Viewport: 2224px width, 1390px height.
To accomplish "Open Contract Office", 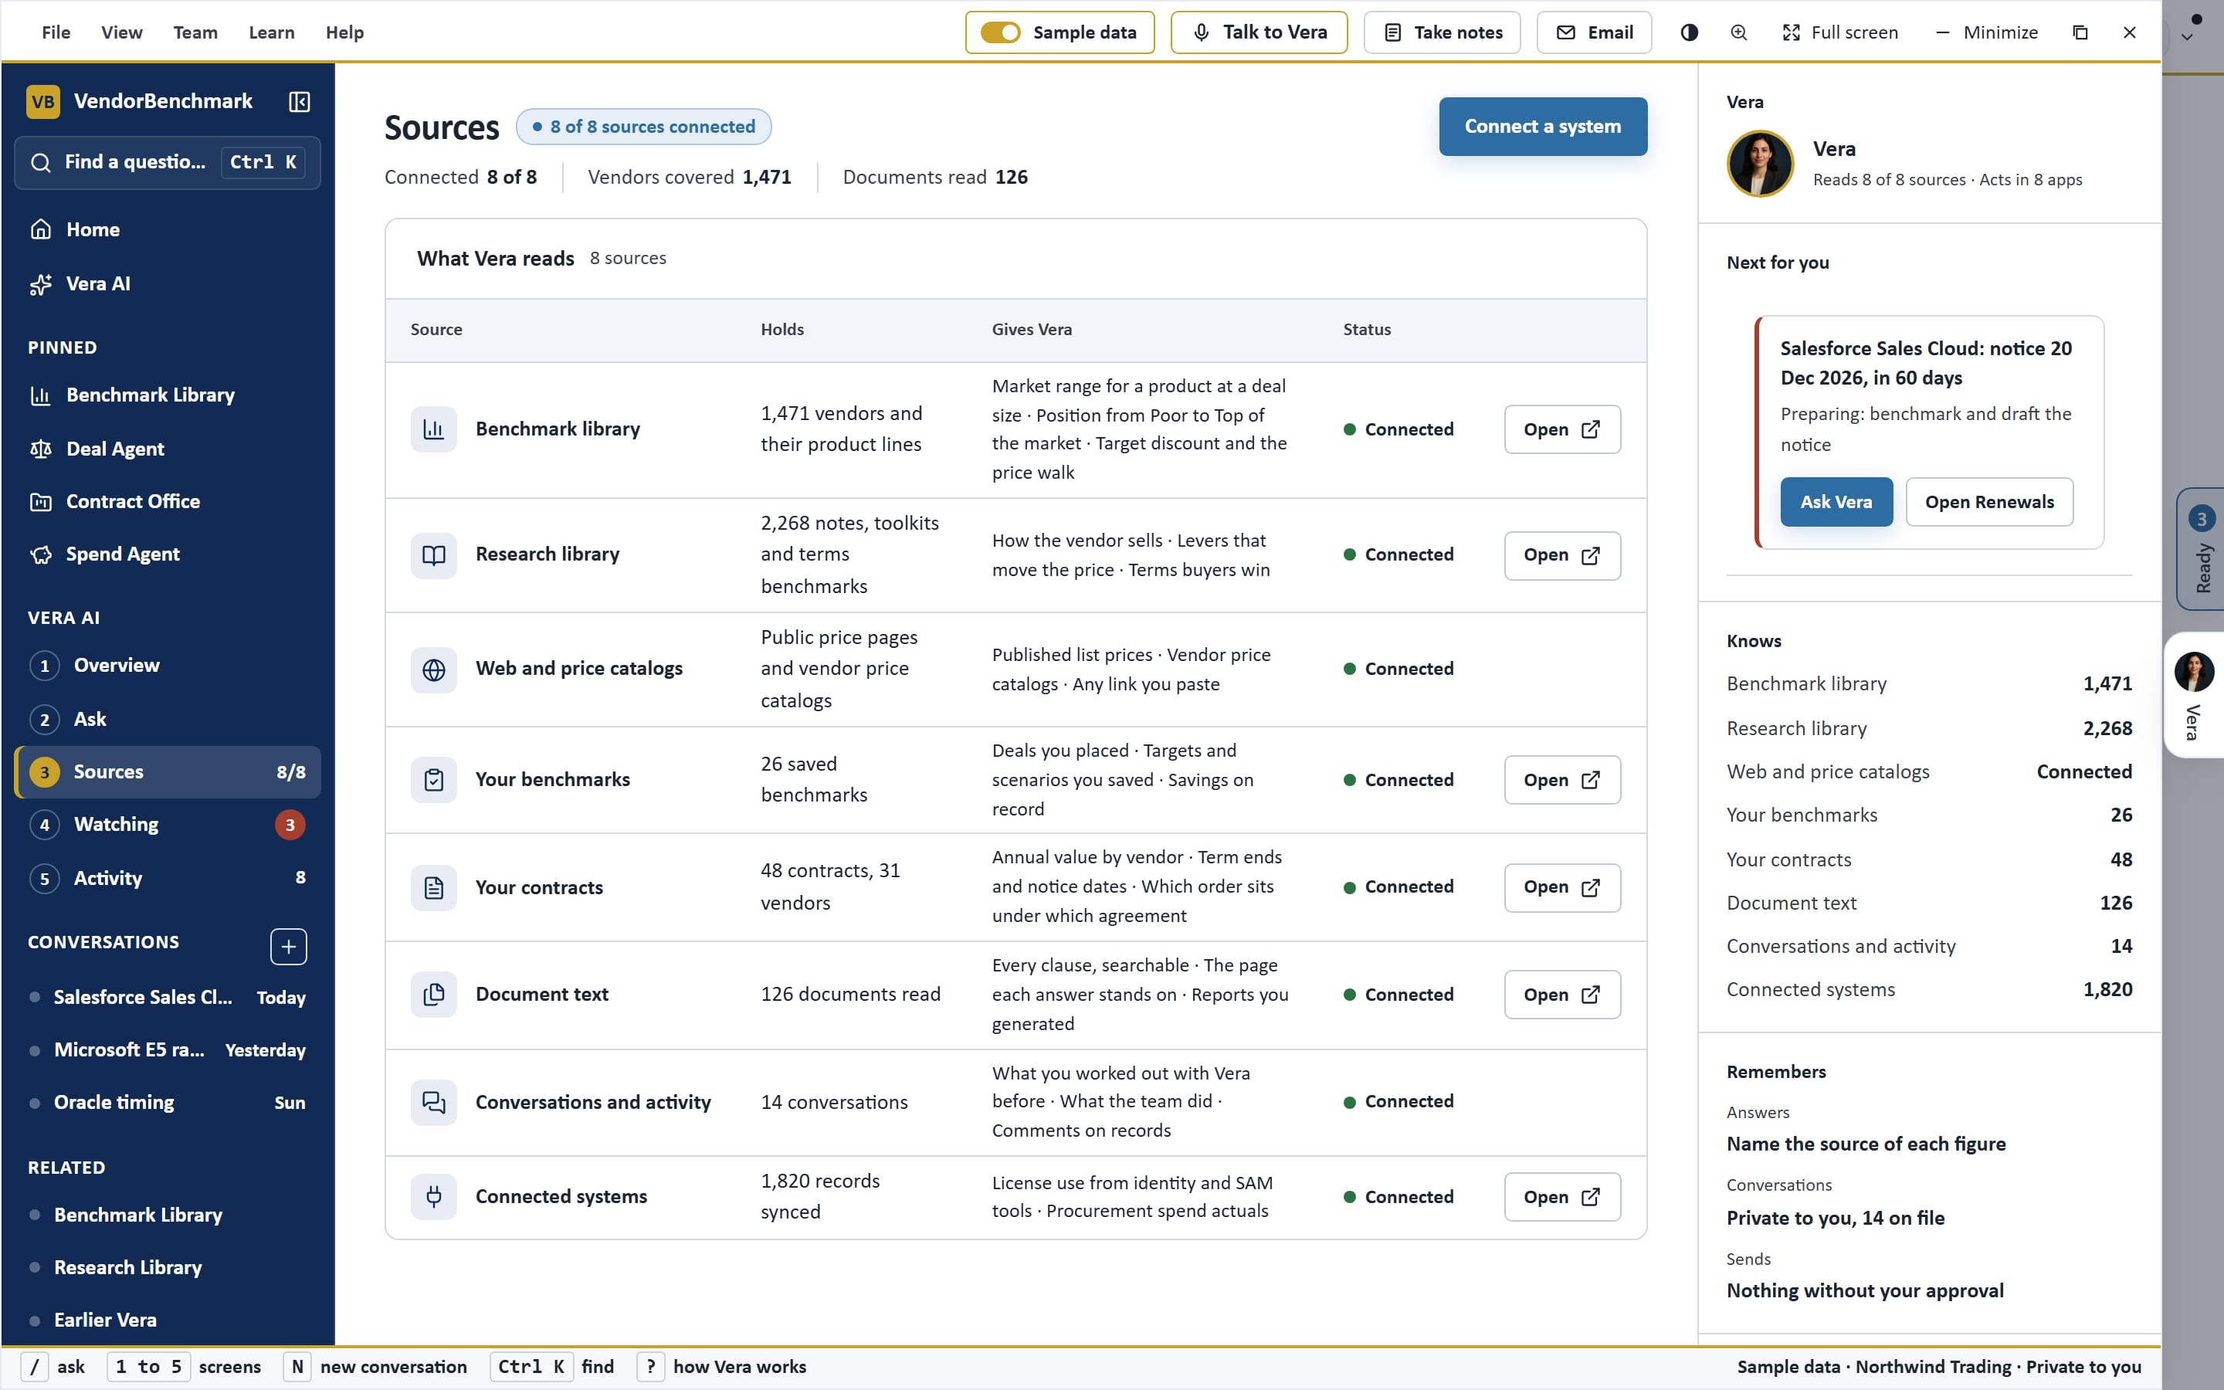I will pyautogui.click(x=168, y=501).
